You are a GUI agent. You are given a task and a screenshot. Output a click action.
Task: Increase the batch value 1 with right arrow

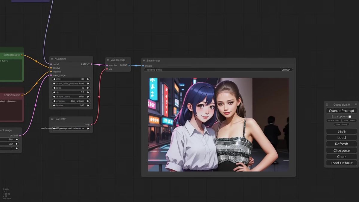pyautogui.click(x=17, y=148)
